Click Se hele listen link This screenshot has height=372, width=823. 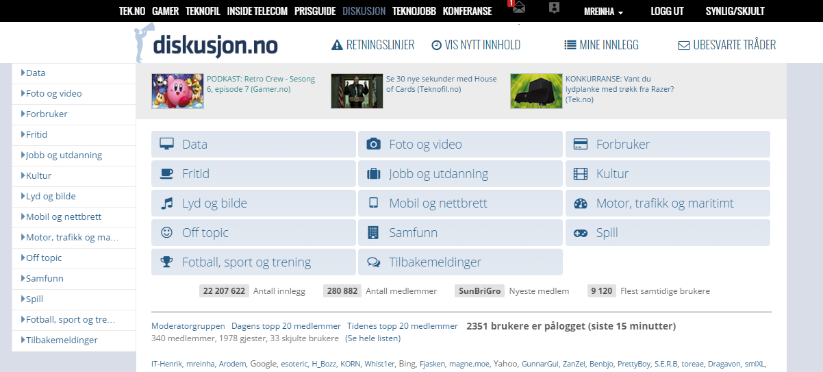pyautogui.click(x=372, y=338)
